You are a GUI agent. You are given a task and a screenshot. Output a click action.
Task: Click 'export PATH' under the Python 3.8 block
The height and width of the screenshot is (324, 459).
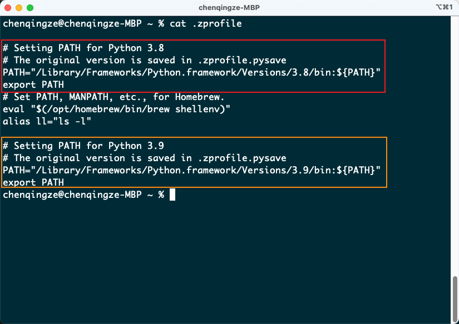click(33, 85)
